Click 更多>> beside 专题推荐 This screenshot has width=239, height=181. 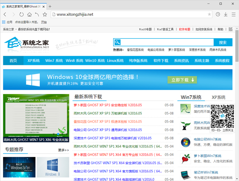[63, 150]
